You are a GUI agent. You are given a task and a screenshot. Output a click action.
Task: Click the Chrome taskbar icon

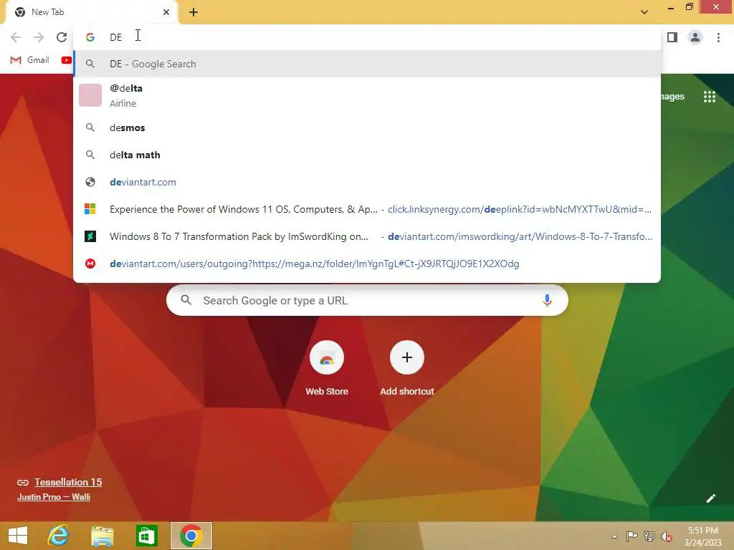point(191,536)
